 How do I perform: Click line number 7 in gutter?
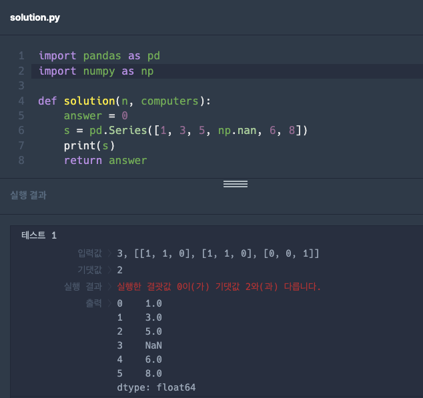(x=21, y=146)
